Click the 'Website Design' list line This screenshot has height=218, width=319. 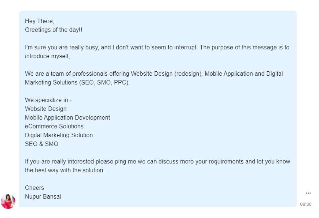46,109
